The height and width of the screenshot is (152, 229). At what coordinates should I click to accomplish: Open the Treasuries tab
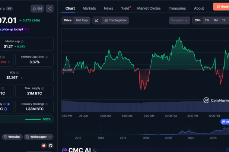point(177,9)
